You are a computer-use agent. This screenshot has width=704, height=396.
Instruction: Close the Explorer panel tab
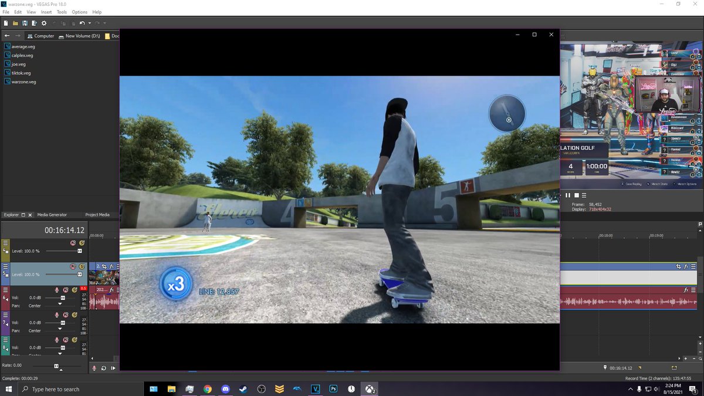tap(30, 215)
